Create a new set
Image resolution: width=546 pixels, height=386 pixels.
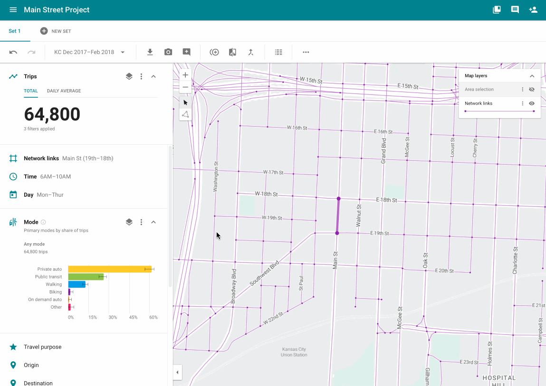pyautogui.click(x=56, y=31)
